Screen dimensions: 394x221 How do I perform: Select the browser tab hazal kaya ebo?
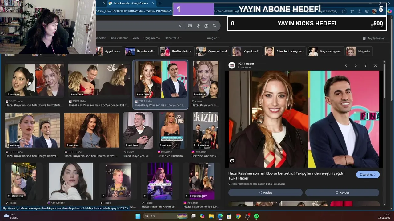tap(131, 3)
